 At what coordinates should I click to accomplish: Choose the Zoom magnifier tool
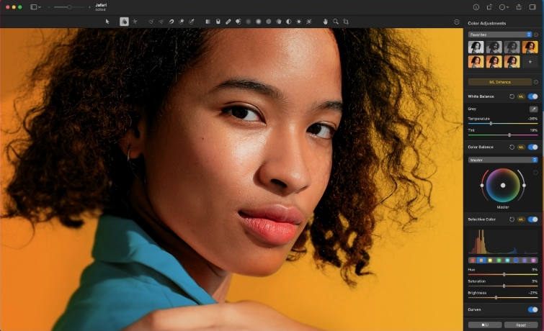tap(336, 22)
